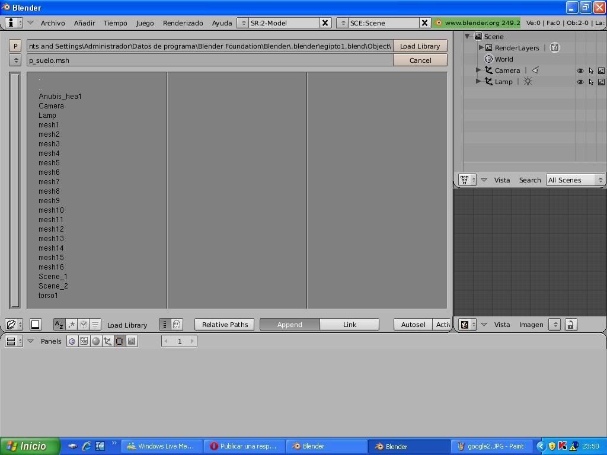Click the Camera data icon in outliner

(535, 70)
